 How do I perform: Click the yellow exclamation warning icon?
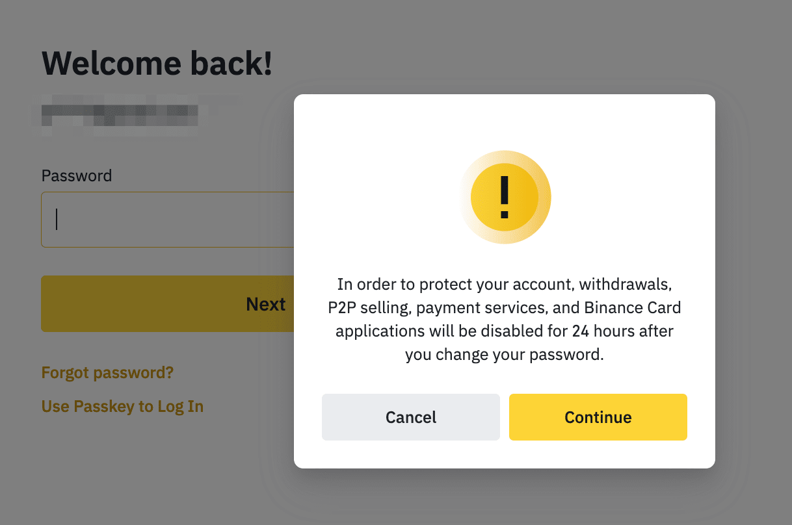click(505, 197)
